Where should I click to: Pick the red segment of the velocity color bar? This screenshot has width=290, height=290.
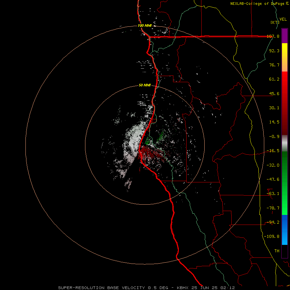tap(285, 103)
